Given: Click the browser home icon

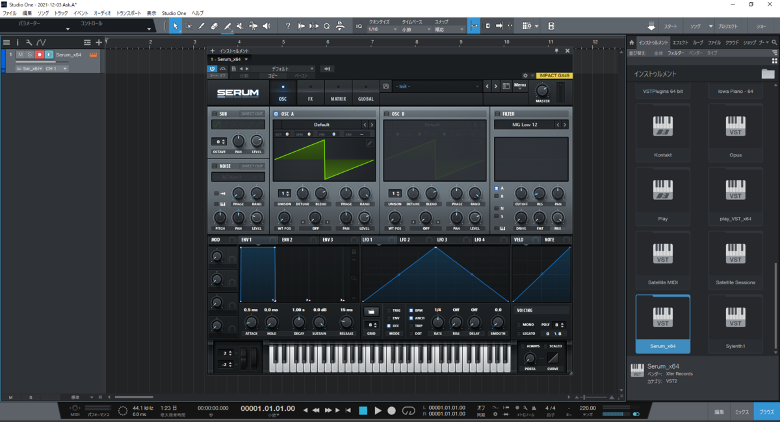Looking at the screenshot, I should pyautogui.click(x=632, y=42).
